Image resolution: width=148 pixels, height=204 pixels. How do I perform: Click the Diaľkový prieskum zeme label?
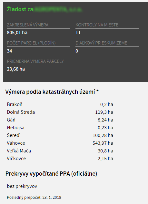101,43
